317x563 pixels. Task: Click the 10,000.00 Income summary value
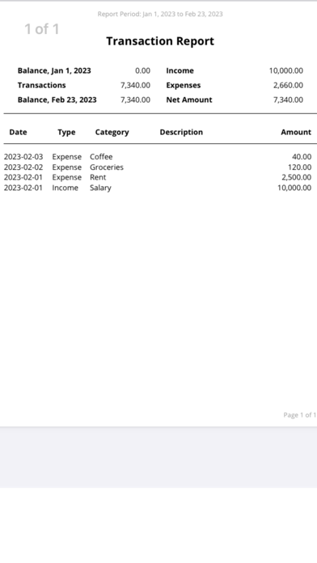286,70
